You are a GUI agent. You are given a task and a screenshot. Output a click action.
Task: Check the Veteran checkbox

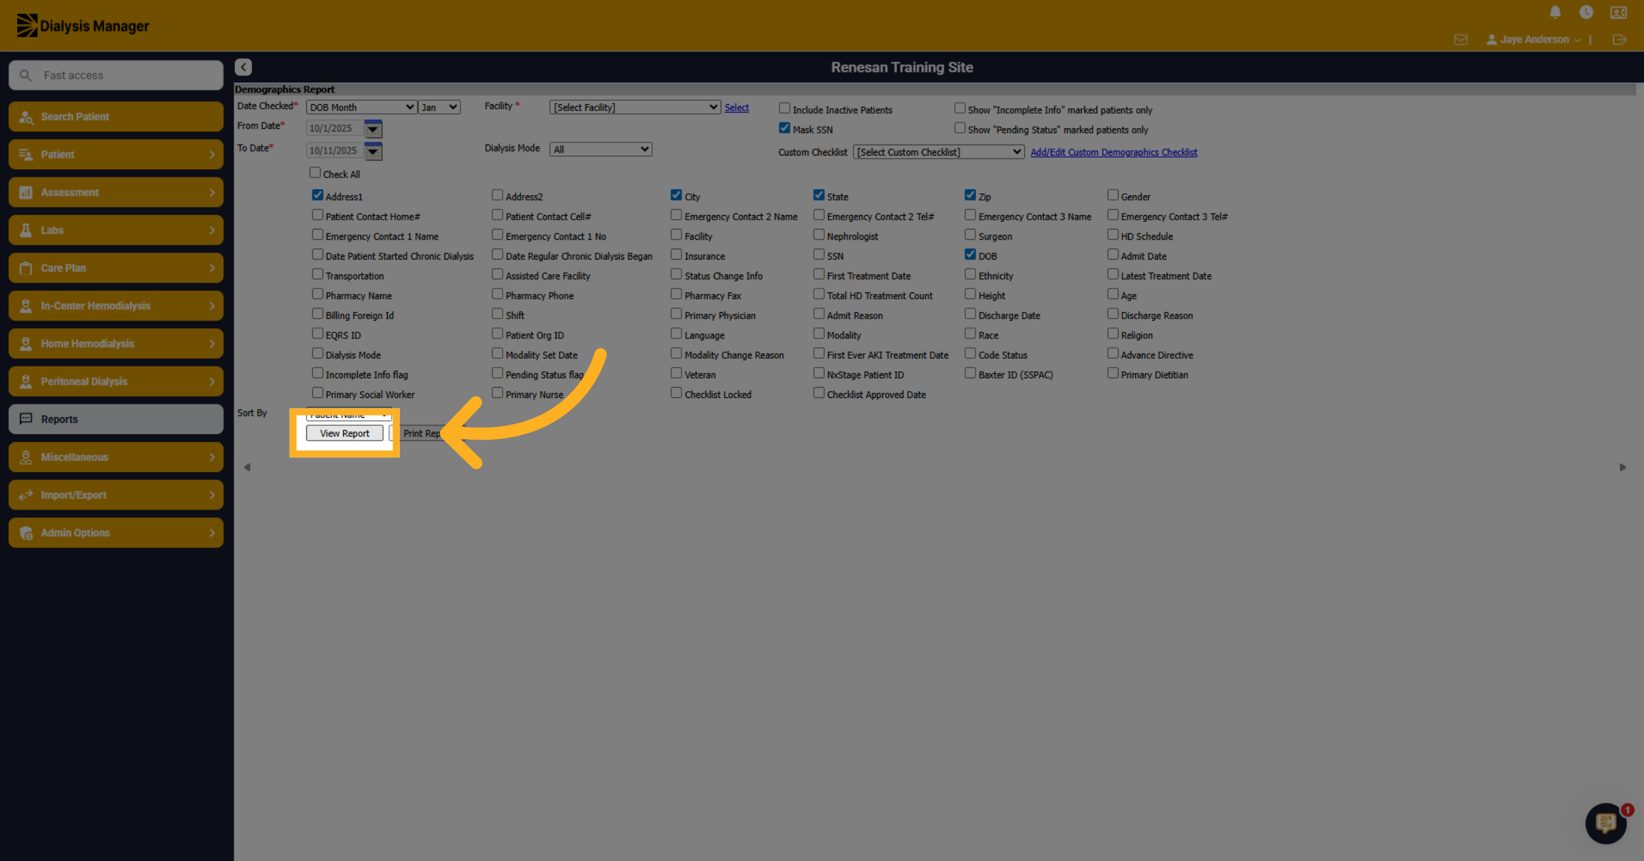tap(676, 373)
